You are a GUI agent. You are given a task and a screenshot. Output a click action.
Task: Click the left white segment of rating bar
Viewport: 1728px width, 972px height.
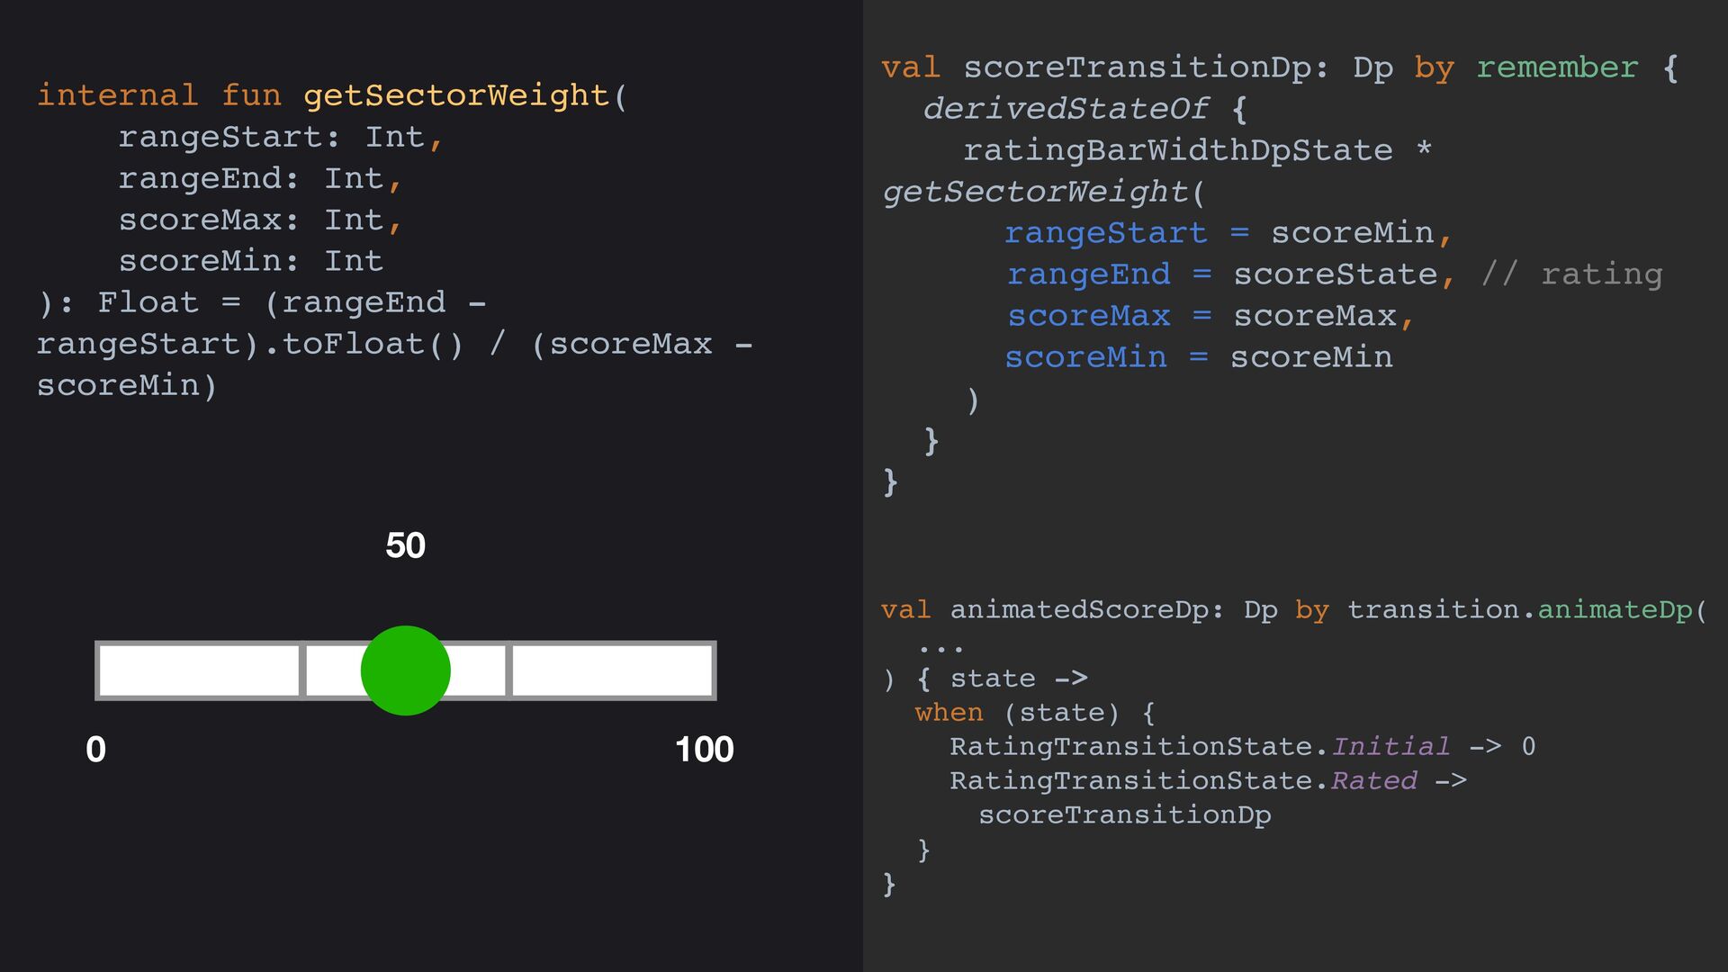point(198,670)
